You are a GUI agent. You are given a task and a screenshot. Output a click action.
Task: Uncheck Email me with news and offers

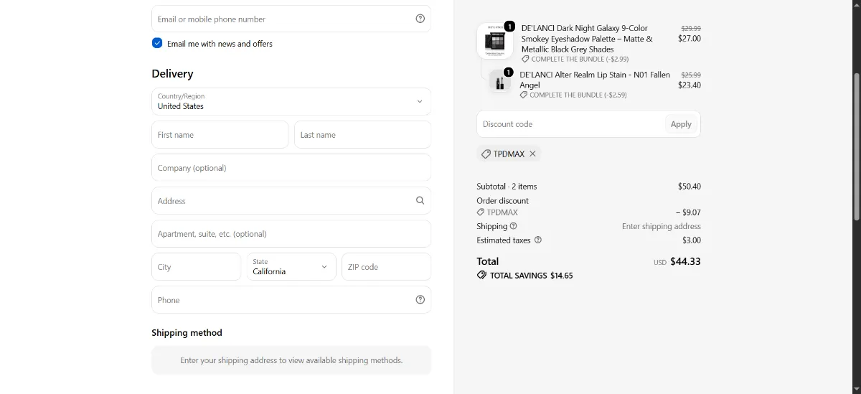[157, 43]
